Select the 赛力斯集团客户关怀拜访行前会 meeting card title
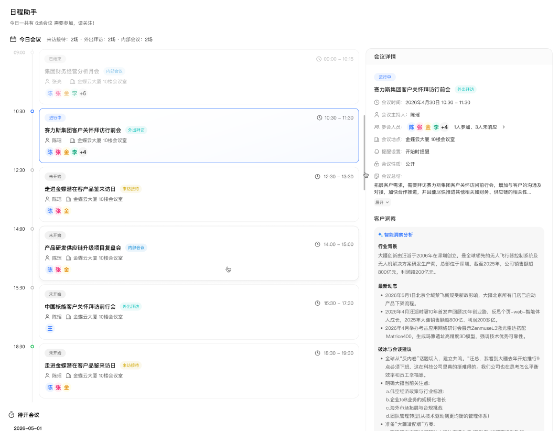559x431 pixels. (x=83, y=130)
